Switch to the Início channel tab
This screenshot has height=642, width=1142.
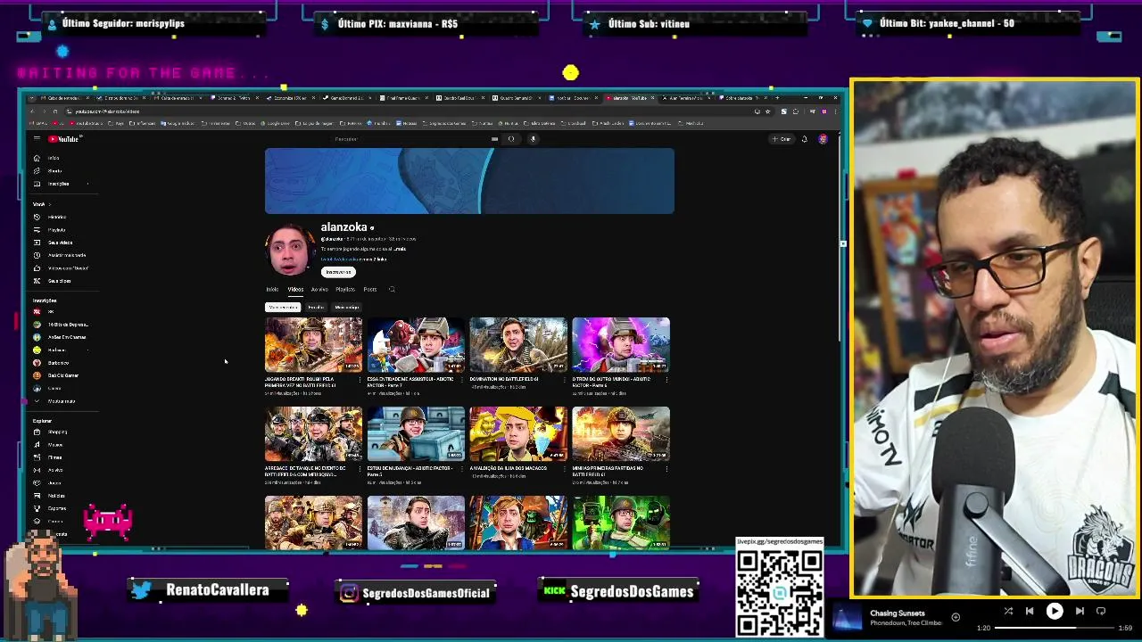click(272, 289)
